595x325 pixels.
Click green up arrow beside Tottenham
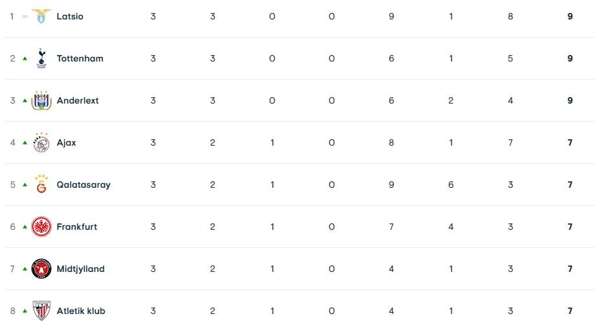click(x=25, y=58)
